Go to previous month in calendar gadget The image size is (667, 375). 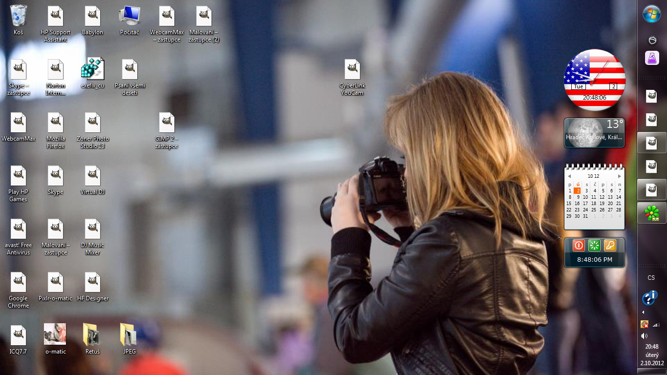pyautogui.click(x=569, y=176)
